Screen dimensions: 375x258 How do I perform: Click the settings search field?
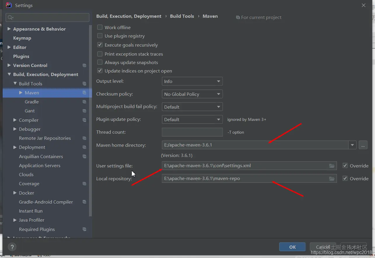pyautogui.click(x=48, y=17)
